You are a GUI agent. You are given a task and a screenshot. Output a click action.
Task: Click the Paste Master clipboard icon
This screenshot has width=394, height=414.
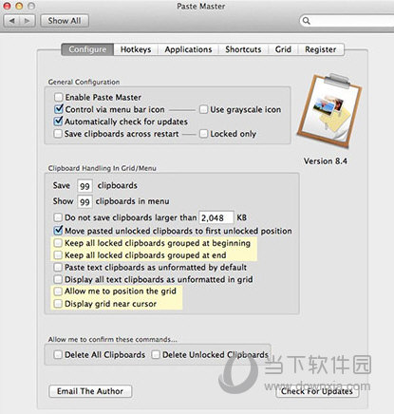[329, 111]
